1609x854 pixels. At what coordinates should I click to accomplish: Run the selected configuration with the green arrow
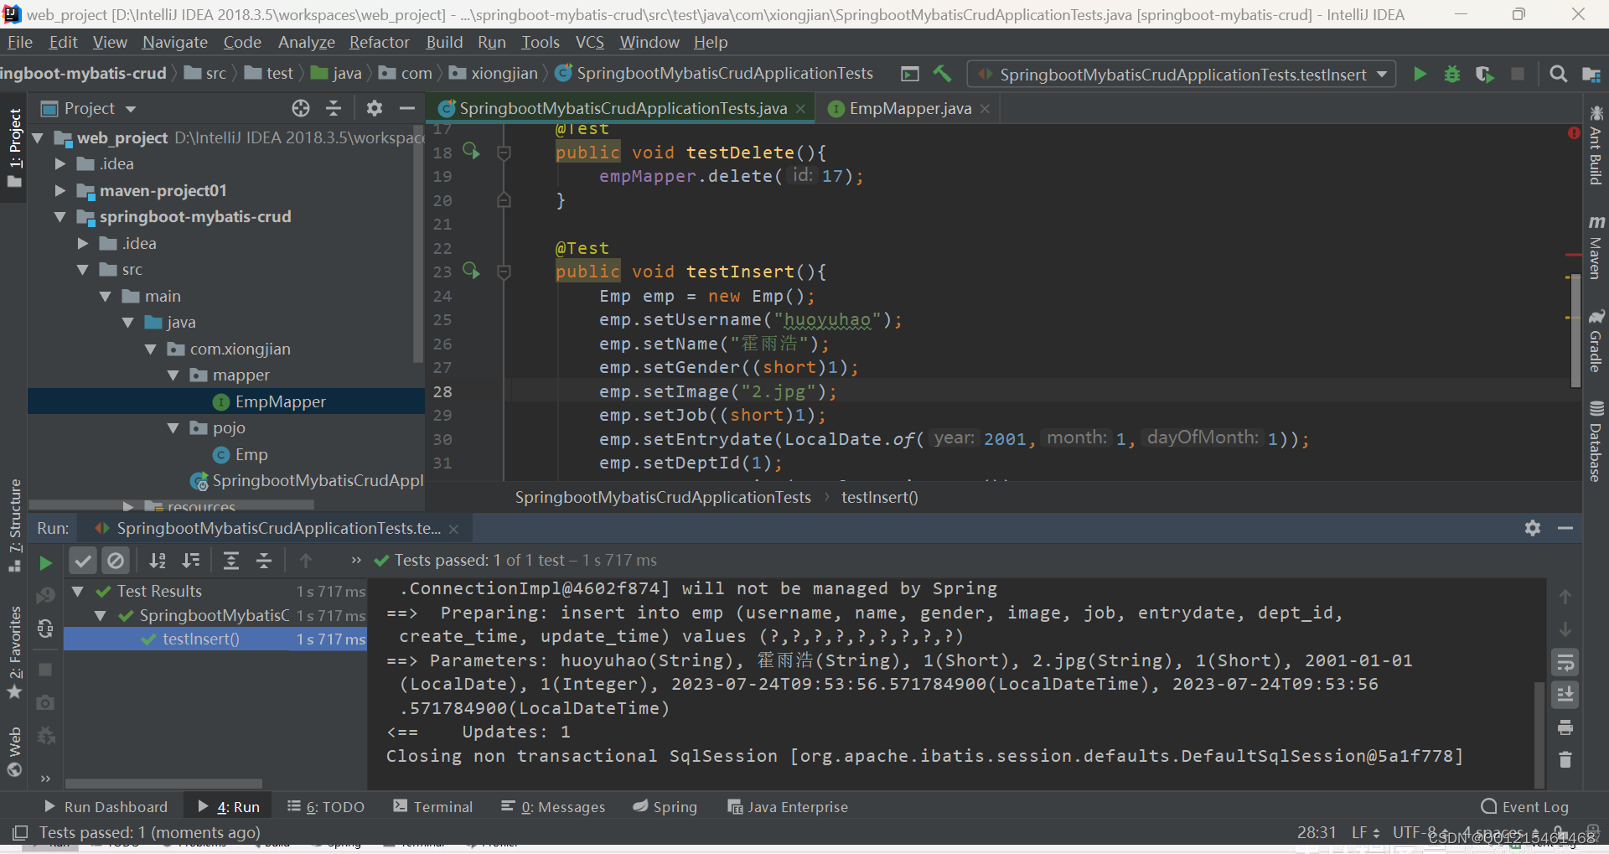coord(1420,75)
